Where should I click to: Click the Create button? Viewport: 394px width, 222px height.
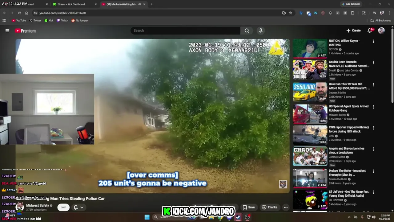coord(353,31)
